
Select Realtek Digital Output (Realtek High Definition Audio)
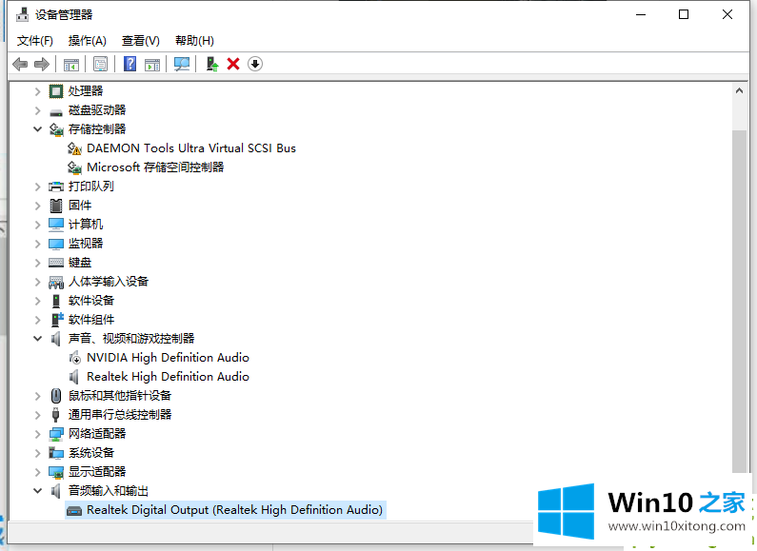click(x=234, y=510)
